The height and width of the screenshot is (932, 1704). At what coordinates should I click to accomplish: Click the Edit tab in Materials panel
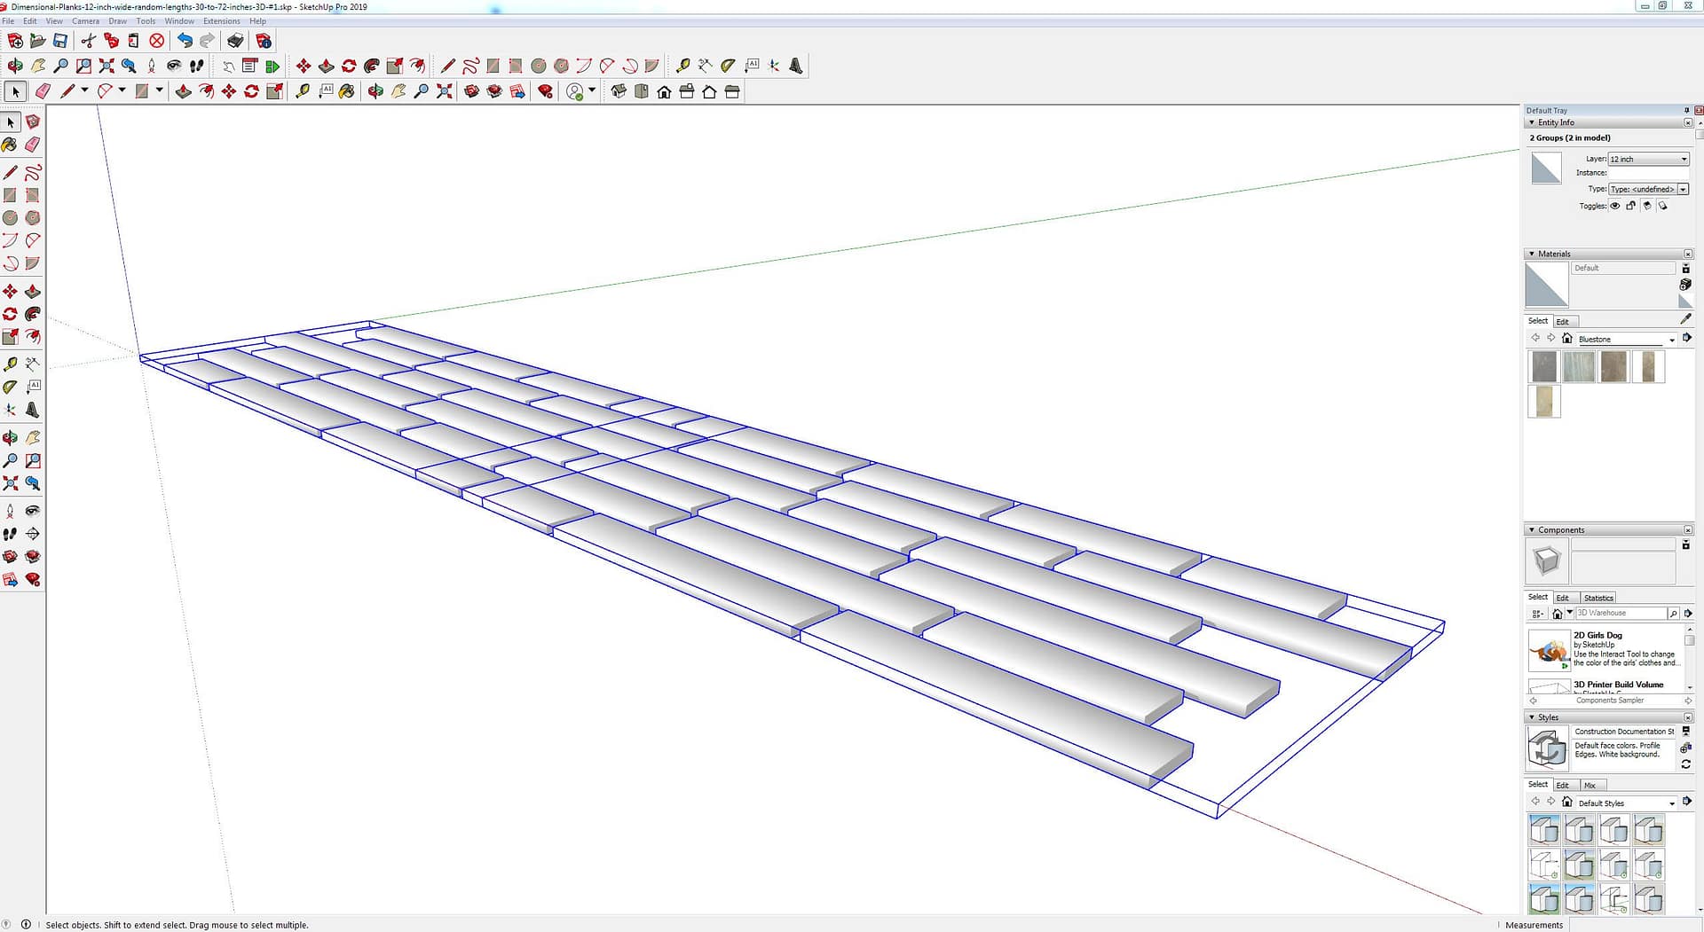point(1562,322)
